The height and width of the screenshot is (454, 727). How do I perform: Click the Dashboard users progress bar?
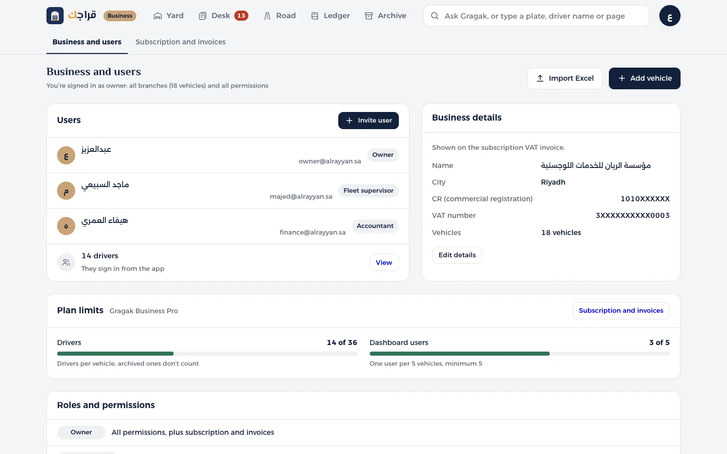click(520, 354)
